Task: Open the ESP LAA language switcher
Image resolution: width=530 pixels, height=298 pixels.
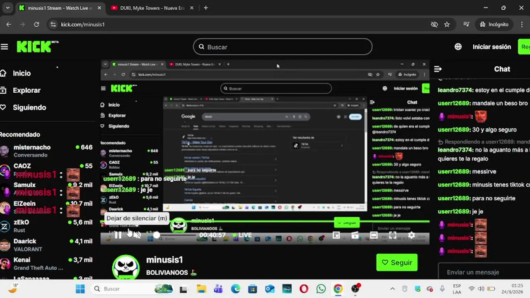Action: click(457, 289)
